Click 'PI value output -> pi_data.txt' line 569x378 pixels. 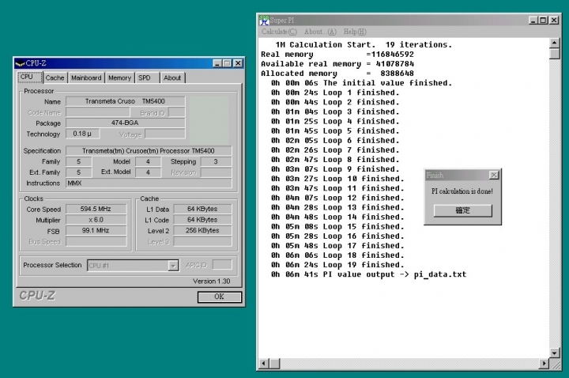[369, 274]
